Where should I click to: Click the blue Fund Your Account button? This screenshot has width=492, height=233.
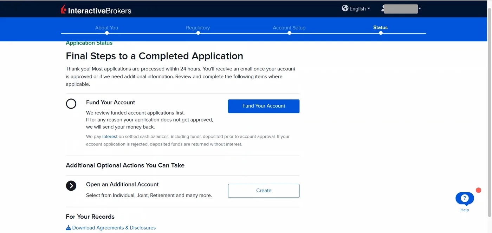pos(264,106)
